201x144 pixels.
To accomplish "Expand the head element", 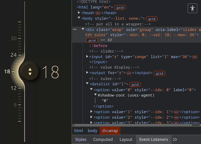I will (x=79, y=12).
